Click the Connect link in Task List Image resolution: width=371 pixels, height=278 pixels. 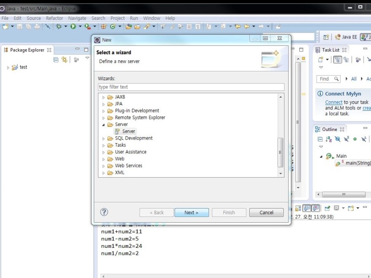333,102
